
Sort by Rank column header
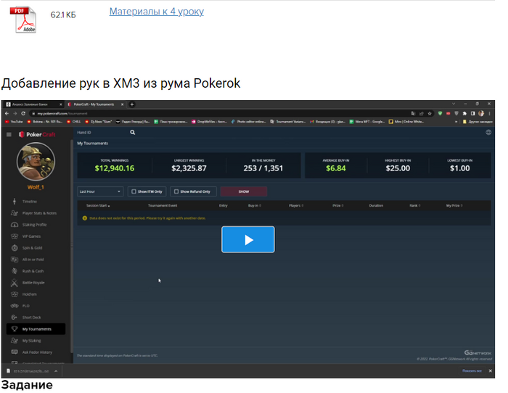414,206
